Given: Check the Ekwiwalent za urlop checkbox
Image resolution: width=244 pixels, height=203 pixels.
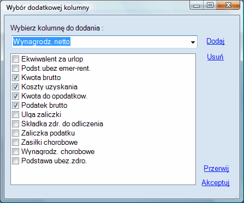Looking at the screenshot, I should 15,59.
